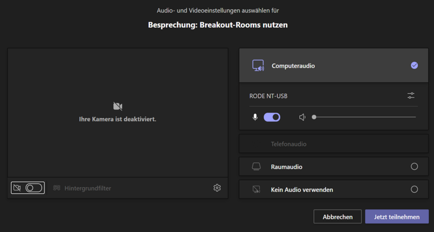
Task: Open audio device settings sliders icon
Action: (411, 96)
